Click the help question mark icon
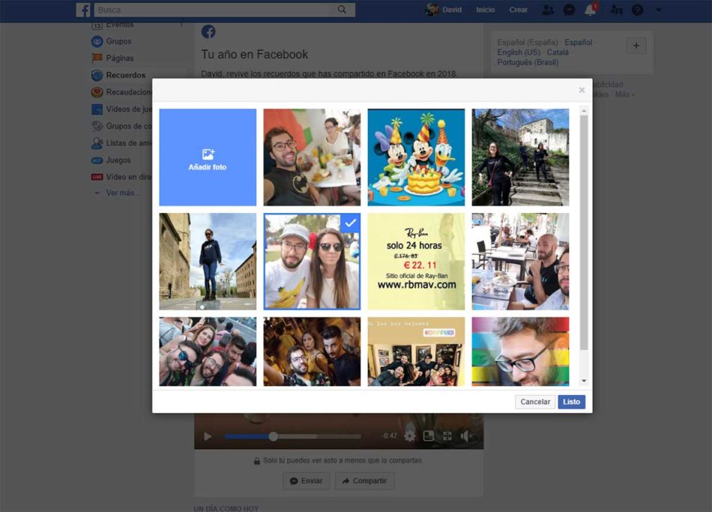 (x=638, y=10)
